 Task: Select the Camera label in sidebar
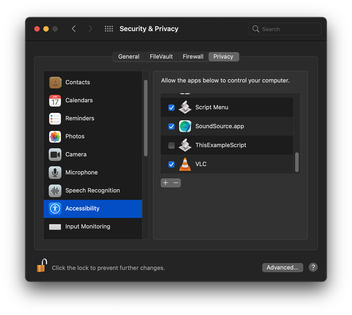(x=76, y=154)
